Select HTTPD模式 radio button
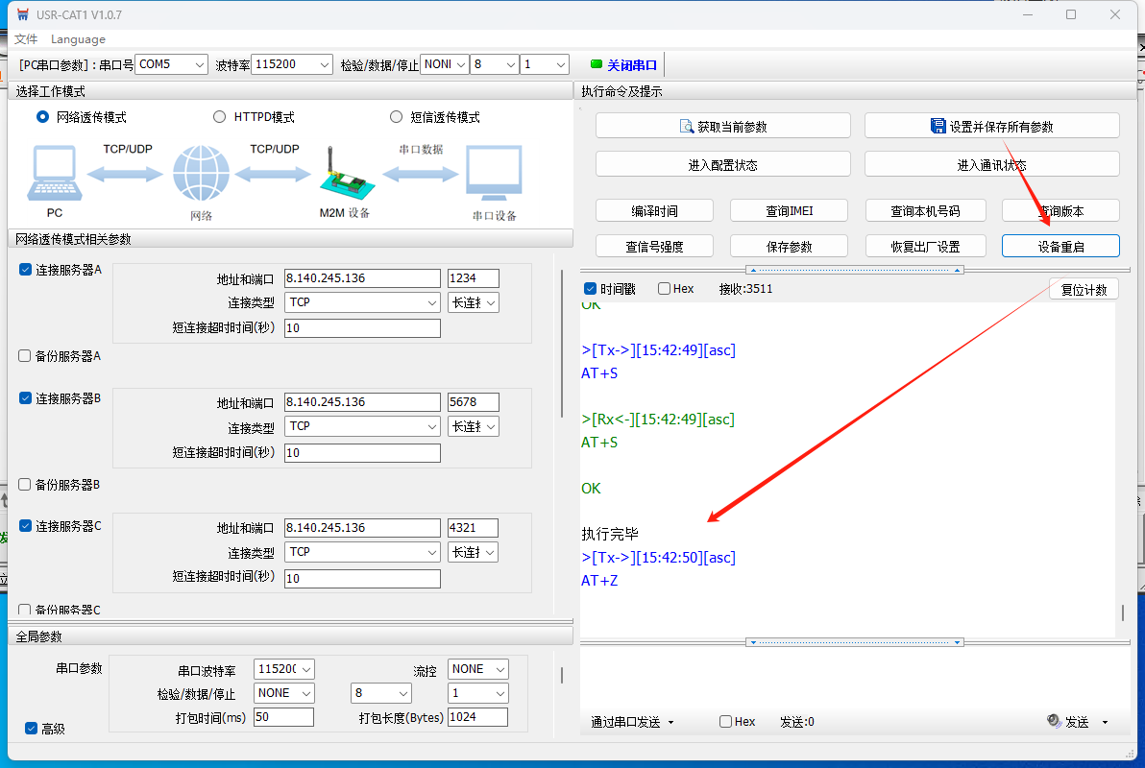1145x768 pixels. pyautogui.click(x=219, y=117)
